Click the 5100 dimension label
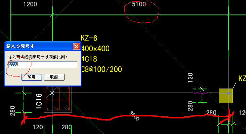 point(139,4)
